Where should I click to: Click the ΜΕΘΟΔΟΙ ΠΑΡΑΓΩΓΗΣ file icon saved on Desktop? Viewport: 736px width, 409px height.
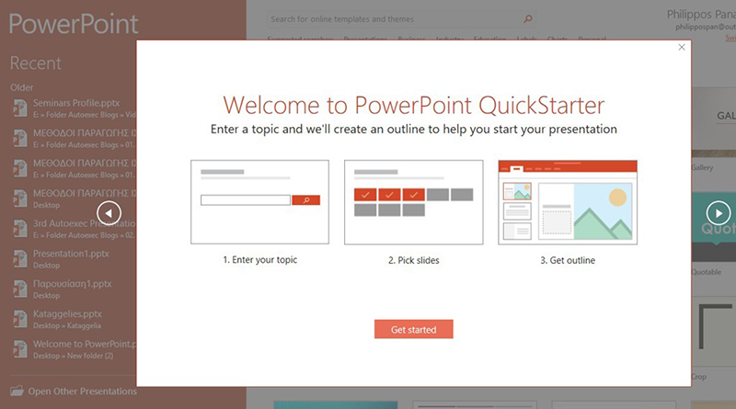(x=19, y=199)
